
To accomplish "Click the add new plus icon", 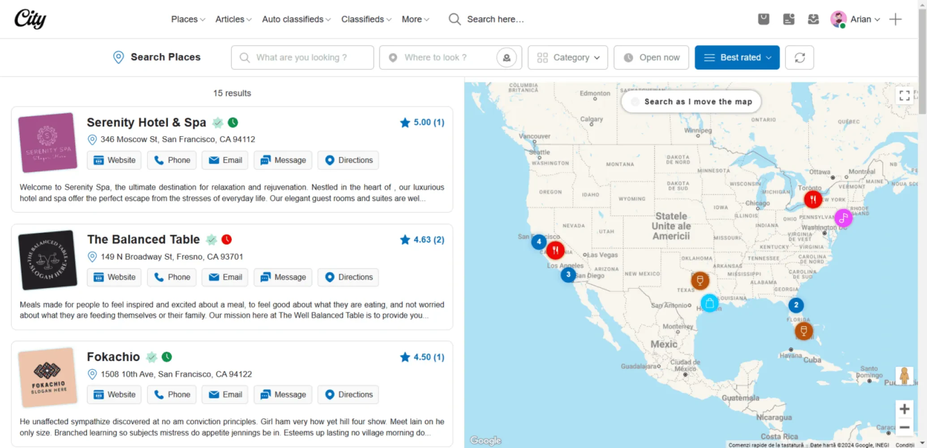I will (x=895, y=19).
